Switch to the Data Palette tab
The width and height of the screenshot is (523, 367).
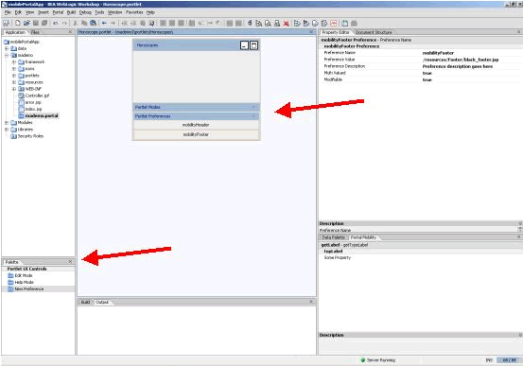[x=333, y=237]
